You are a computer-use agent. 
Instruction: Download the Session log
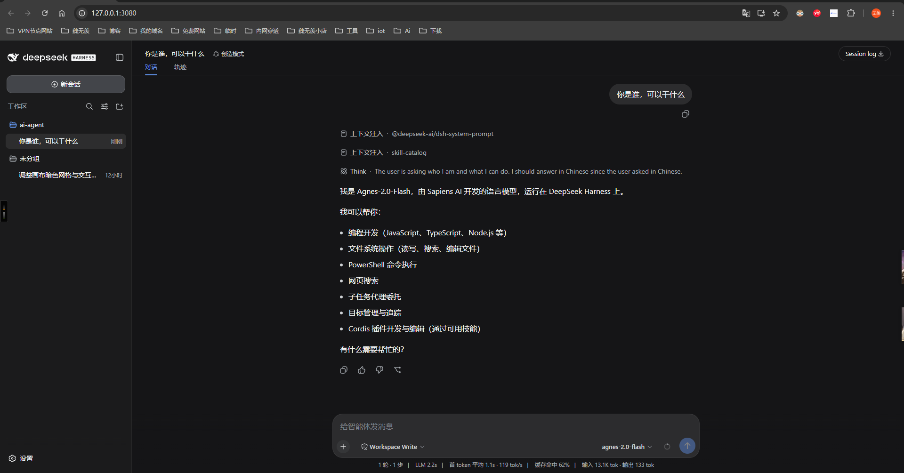864,54
